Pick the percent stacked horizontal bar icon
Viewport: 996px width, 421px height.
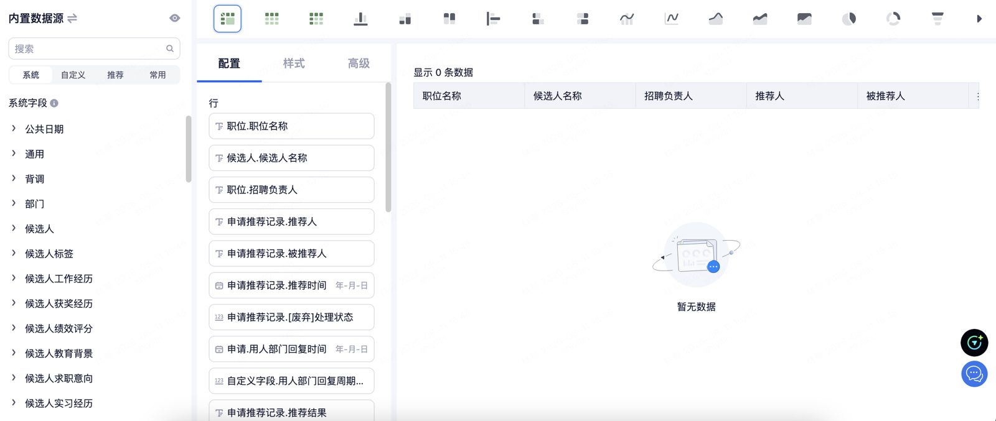(583, 19)
